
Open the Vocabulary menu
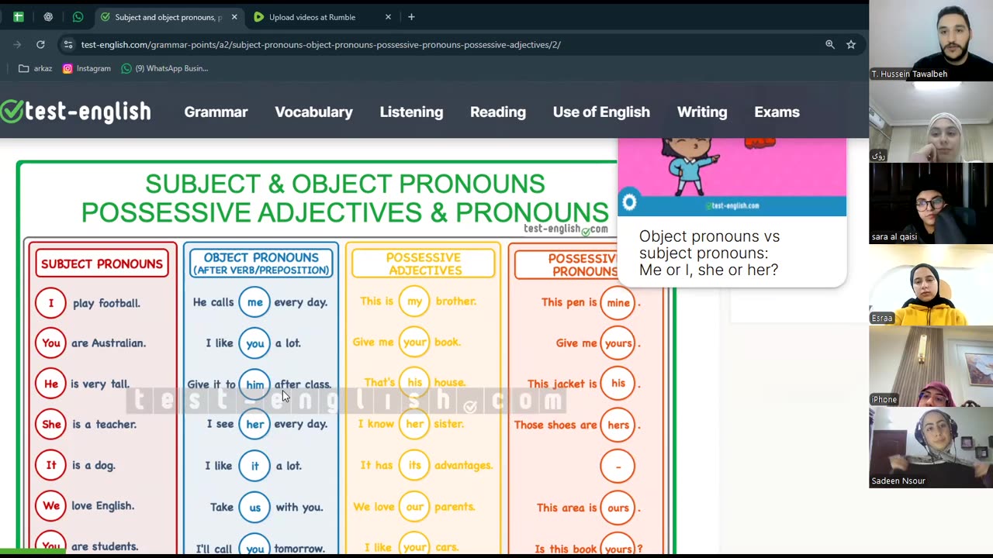tap(313, 112)
